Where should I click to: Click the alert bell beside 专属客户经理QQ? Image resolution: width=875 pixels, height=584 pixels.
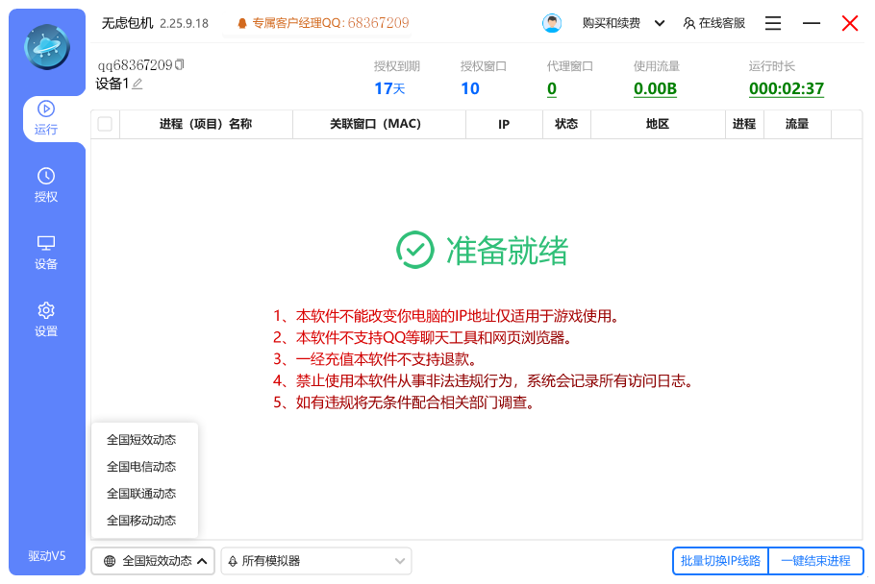[242, 22]
